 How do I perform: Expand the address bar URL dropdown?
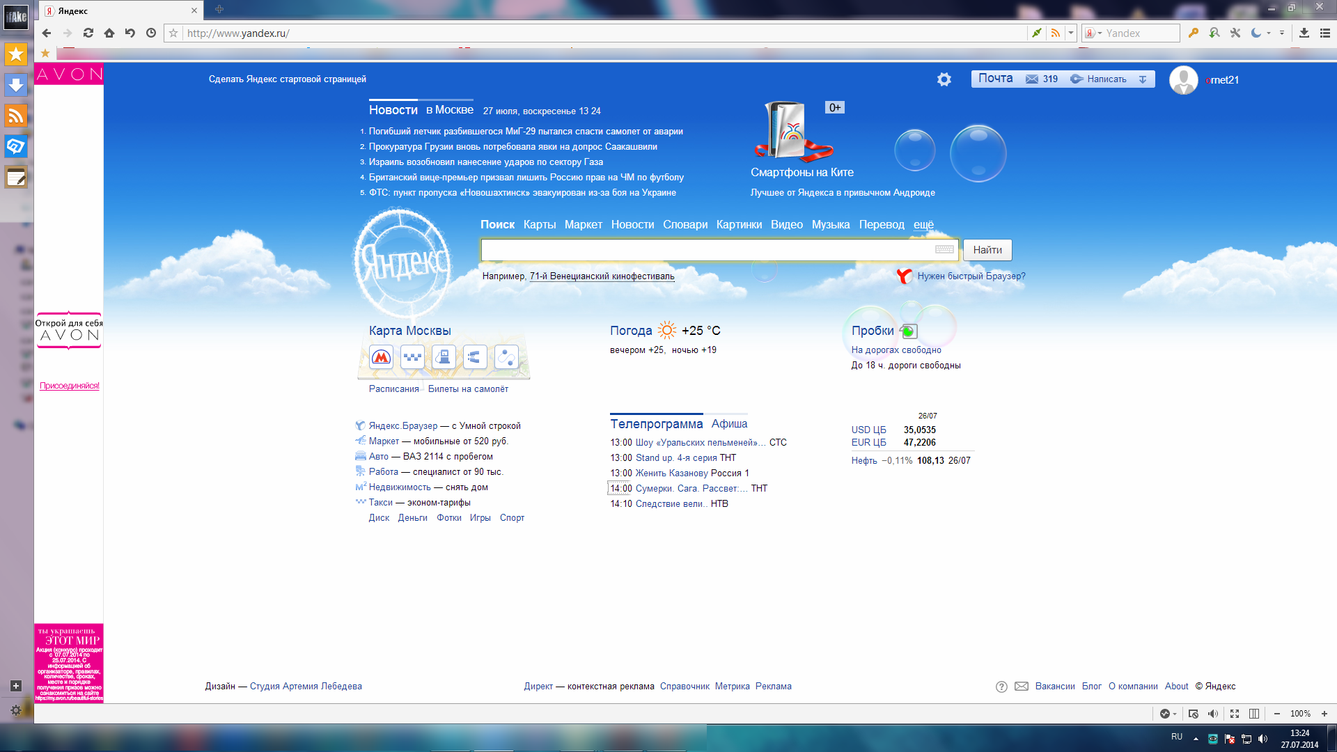tap(1071, 33)
